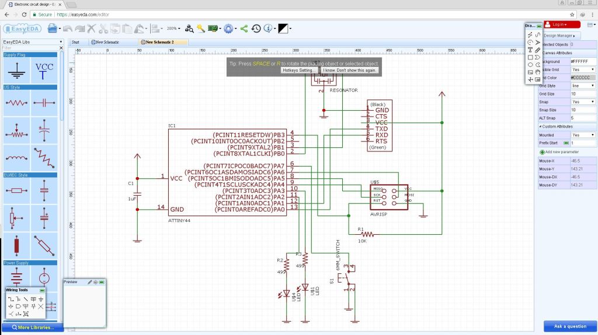Select the Net Label tool in Wiring Tools
Screen dimensions: 598x335
[33, 299]
